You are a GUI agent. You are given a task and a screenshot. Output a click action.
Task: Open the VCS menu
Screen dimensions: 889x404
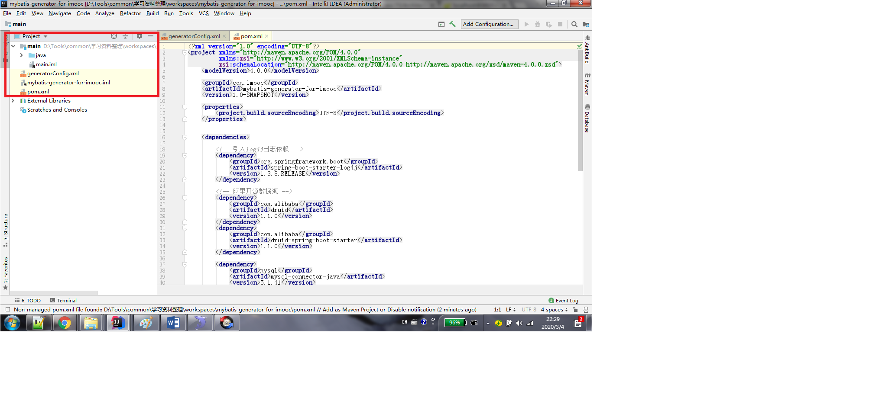(204, 13)
